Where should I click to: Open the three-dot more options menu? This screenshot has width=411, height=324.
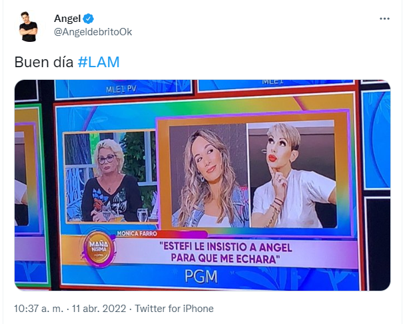[384, 19]
